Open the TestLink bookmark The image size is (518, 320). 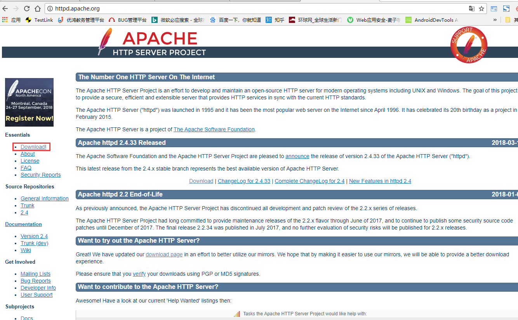coord(39,20)
